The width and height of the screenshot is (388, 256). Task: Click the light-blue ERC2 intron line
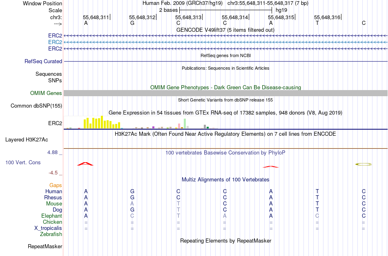(x=225, y=42)
